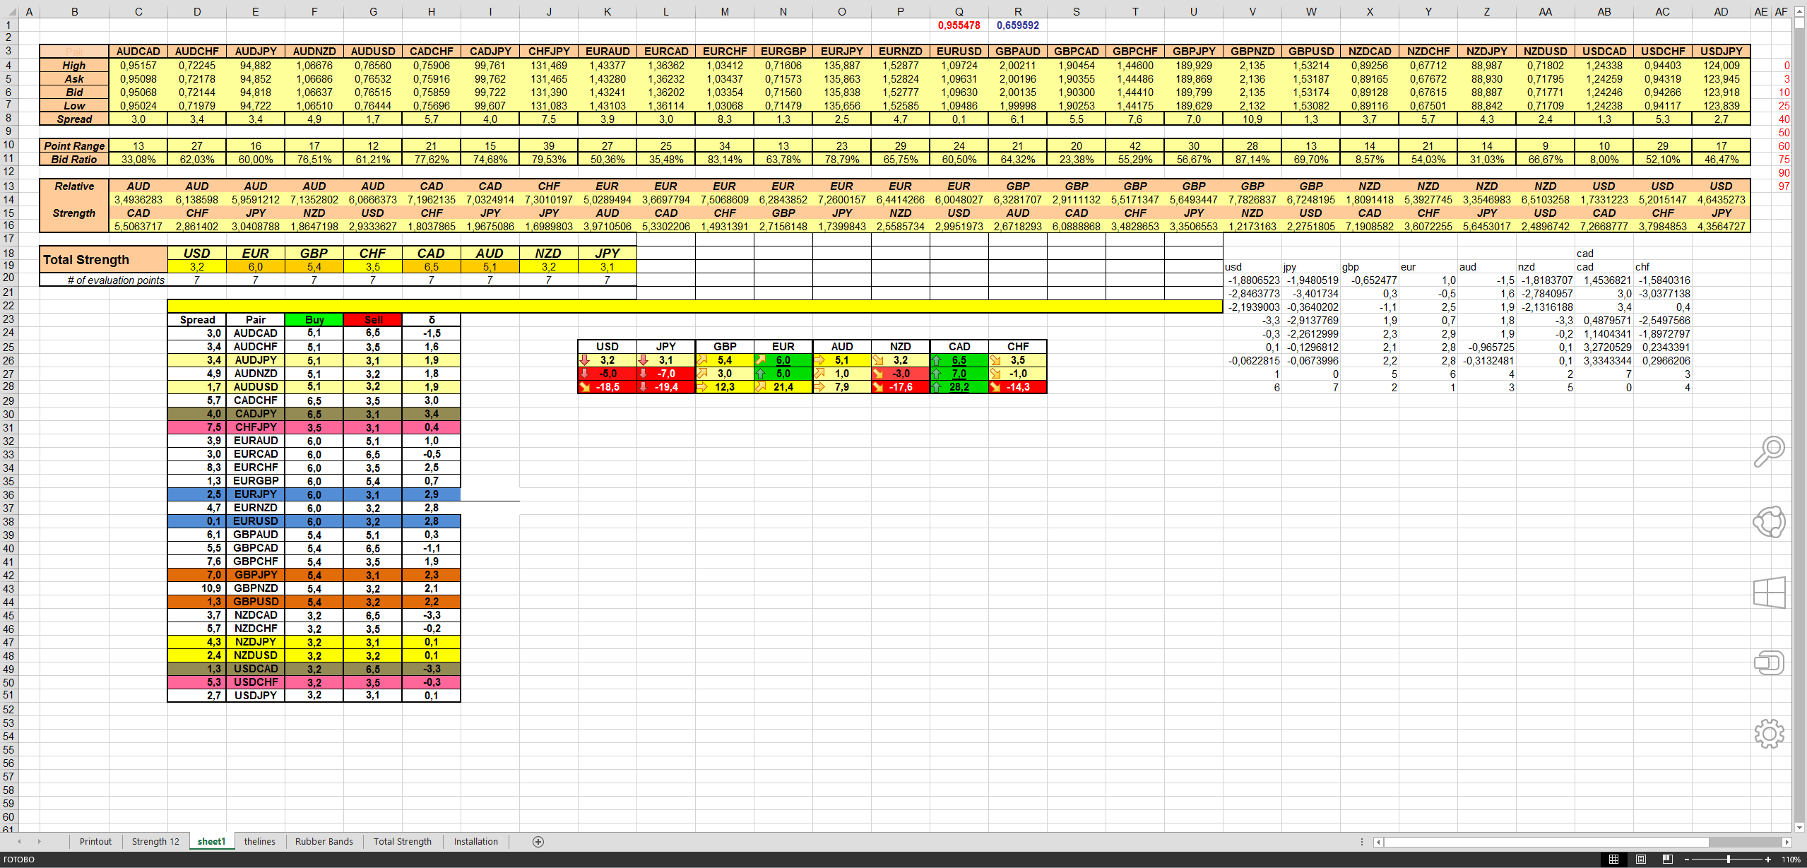Open the Strength 12 sheet tab
This screenshot has width=1807, height=868.
click(x=155, y=841)
